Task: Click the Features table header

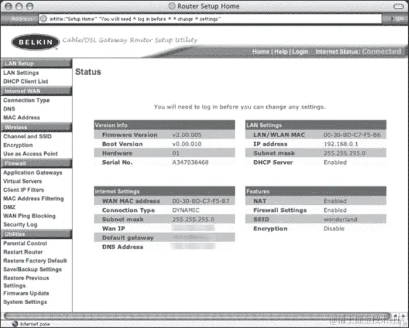Action: point(316,191)
